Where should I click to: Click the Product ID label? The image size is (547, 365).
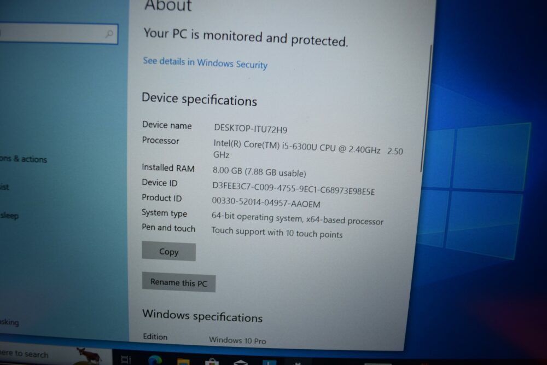tap(161, 198)
